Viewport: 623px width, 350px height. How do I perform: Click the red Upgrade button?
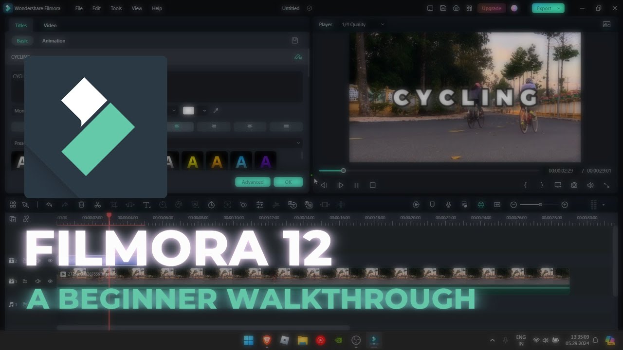point(492,8)
